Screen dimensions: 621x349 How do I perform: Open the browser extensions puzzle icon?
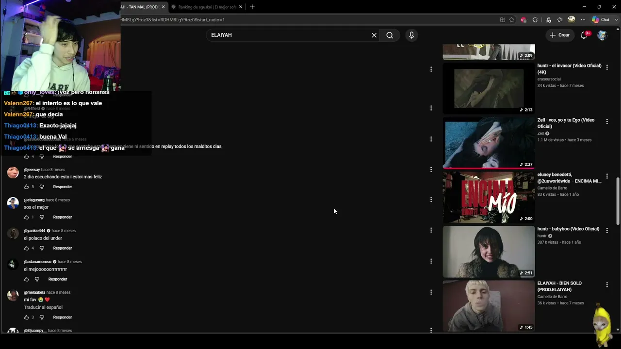coord(535,20)
